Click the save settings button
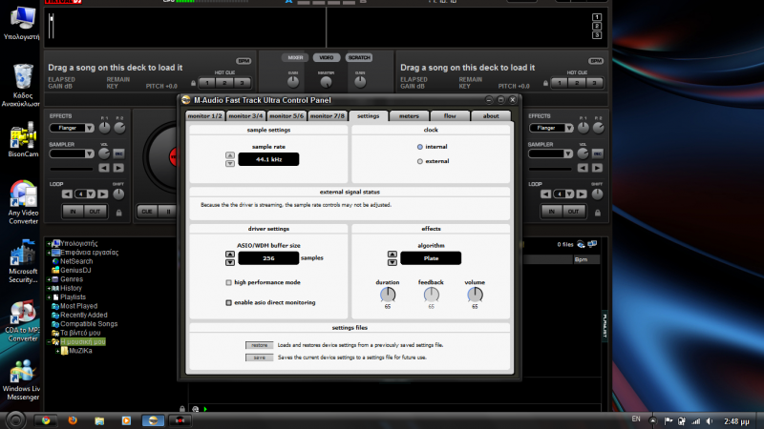 click(x=259, y=357)
